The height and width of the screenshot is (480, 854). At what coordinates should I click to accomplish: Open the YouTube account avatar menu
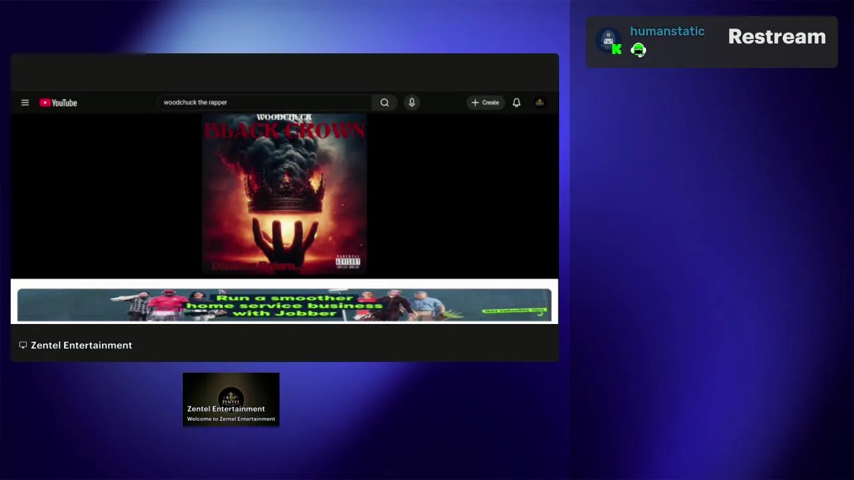pos(540,103)
